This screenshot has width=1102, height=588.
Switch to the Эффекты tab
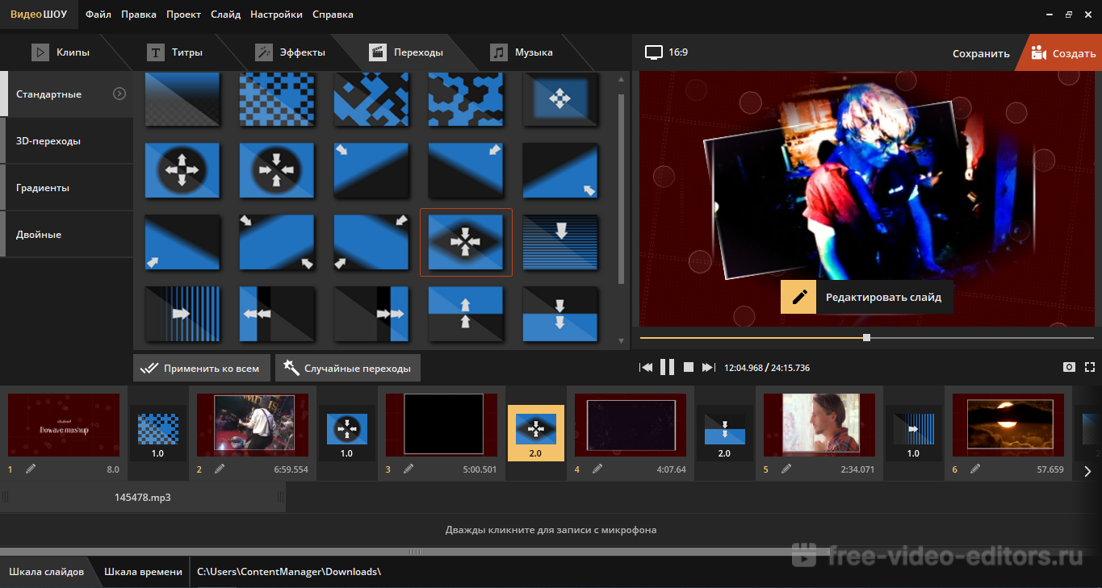click(x=291, y=52)
